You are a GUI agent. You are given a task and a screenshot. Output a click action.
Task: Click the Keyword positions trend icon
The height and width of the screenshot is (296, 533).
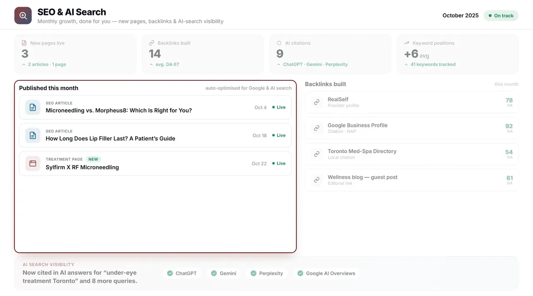pos(406,43)
